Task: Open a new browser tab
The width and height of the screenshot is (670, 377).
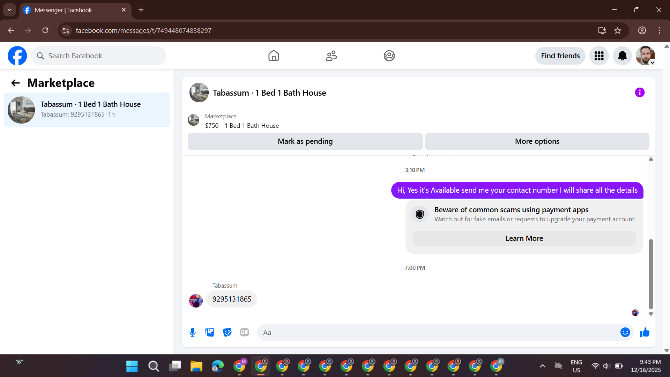Action: [141, 10]
